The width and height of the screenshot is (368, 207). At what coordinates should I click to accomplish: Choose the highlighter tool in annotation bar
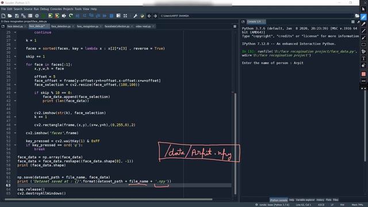363,24
